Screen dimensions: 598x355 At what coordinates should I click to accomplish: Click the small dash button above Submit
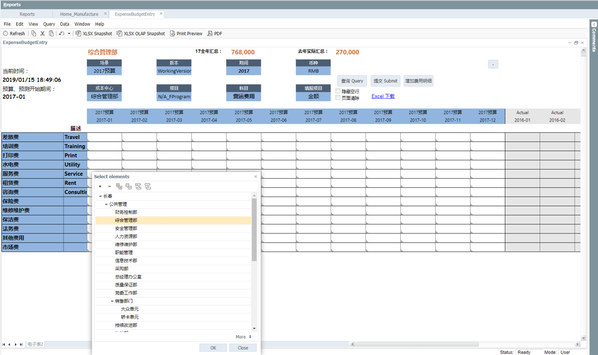pyautogui.click(x=493, y=64)
